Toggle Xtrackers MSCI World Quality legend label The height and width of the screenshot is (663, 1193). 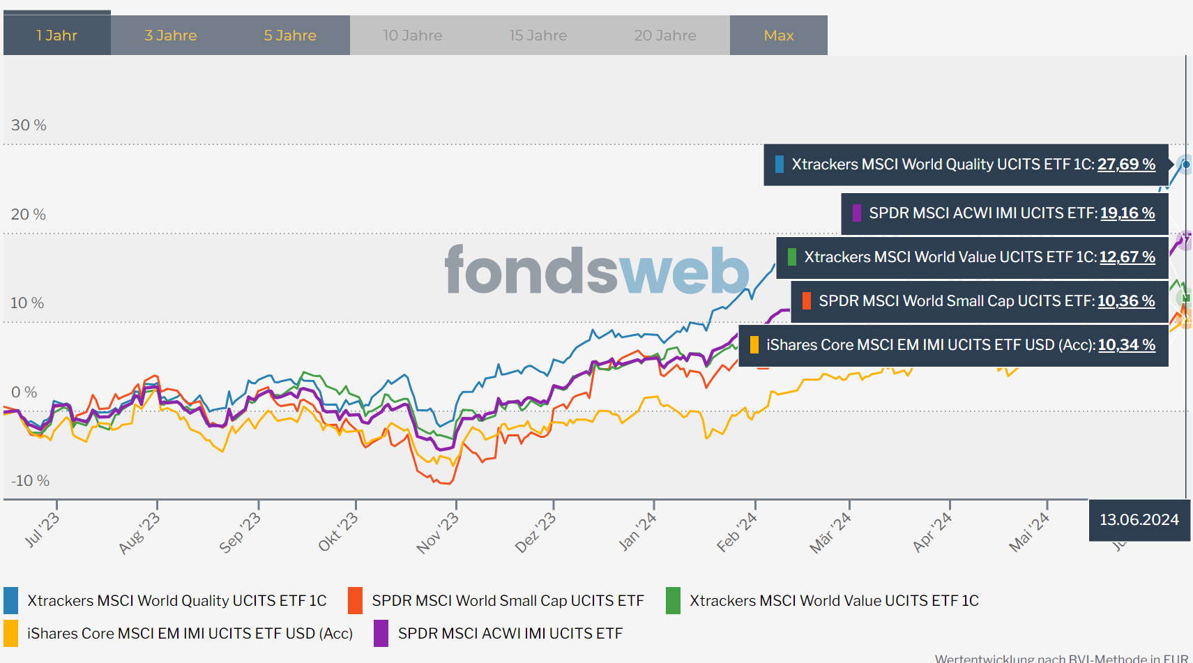[177, 600]
